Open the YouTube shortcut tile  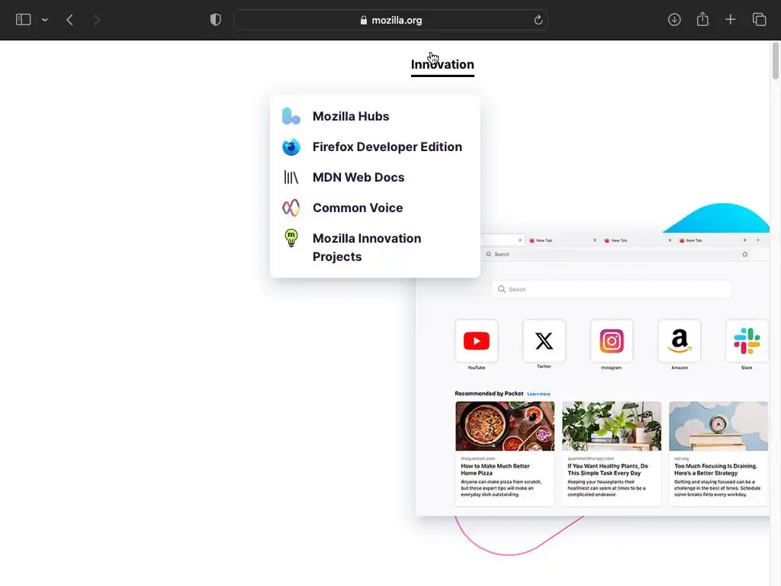(x=477, y=341)
